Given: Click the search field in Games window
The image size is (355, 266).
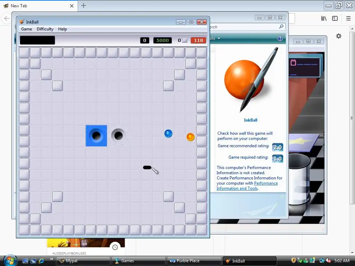Looking at the screenshot, I should click(247, 27).
